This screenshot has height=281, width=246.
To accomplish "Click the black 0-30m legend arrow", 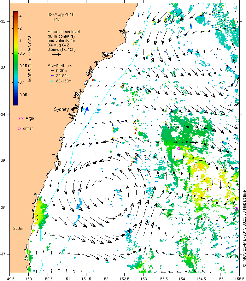I will click(x=52, y=71).
